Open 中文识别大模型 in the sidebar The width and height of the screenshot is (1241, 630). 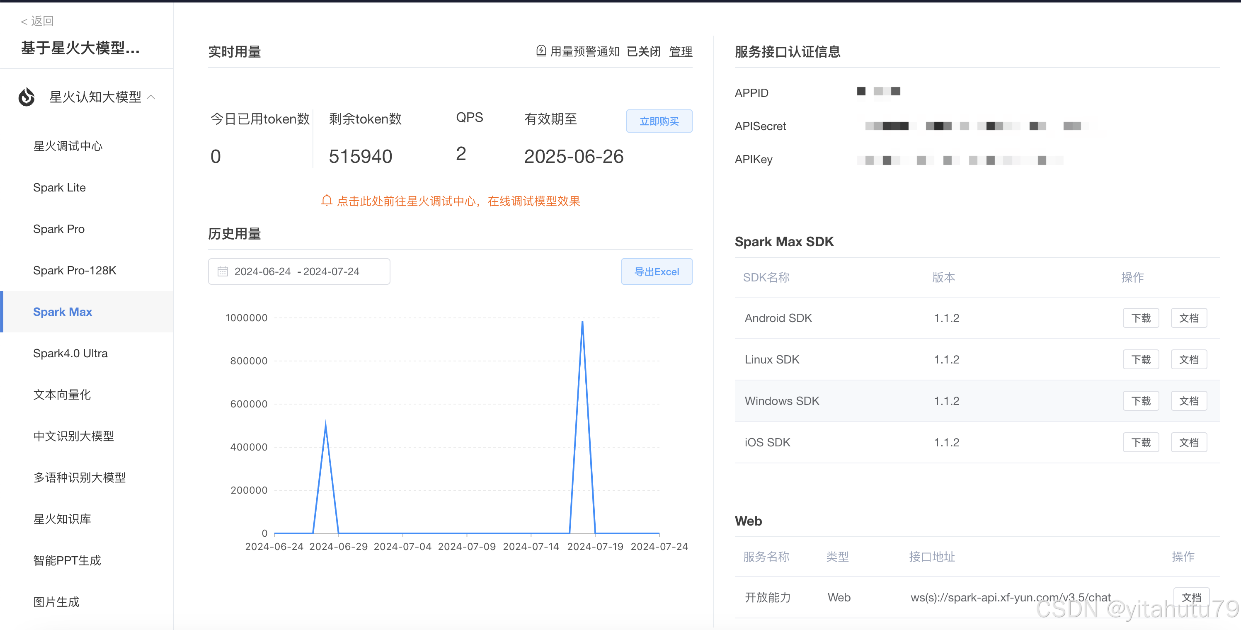[x=74, y=436]
